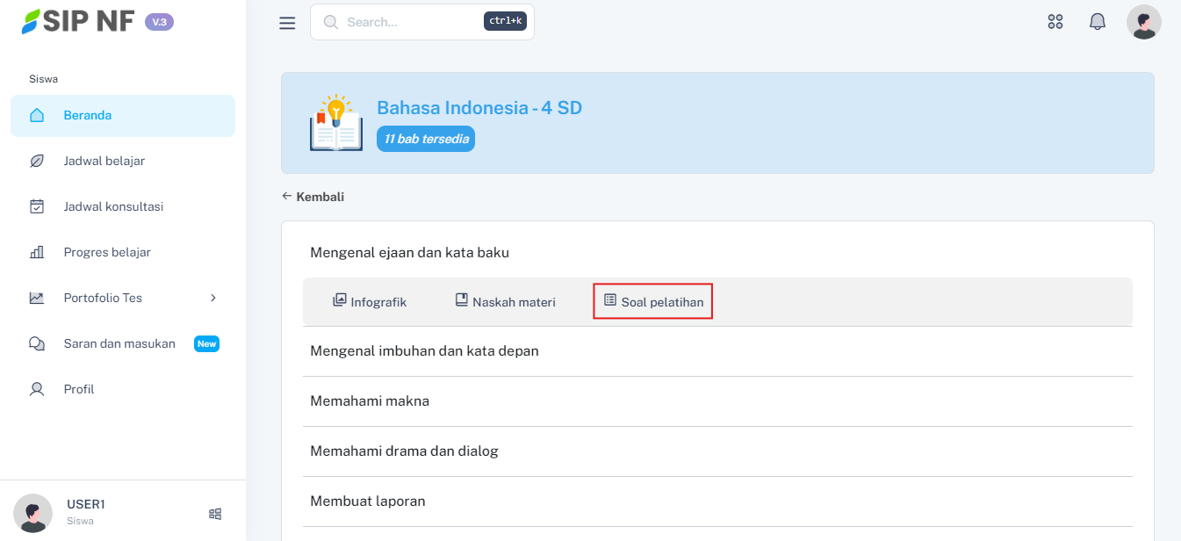
Task: Click the layout icon beside USER1
Action: coord(215,514)
